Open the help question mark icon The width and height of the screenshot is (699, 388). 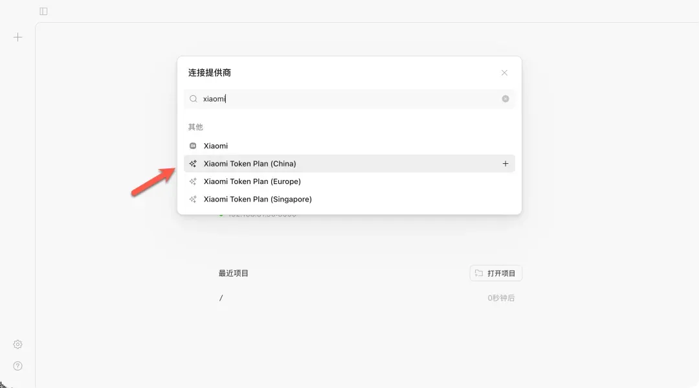pos(18,366)
